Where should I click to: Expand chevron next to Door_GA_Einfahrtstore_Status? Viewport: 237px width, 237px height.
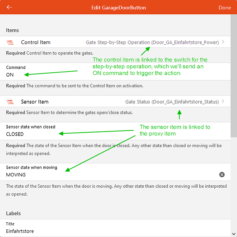[x=223, y=101]
